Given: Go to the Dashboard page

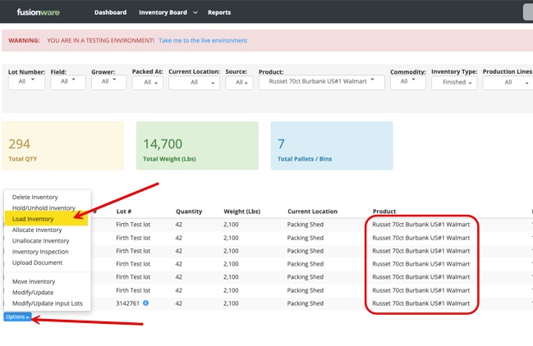Looking at the screenshot, I should point(110,13).
